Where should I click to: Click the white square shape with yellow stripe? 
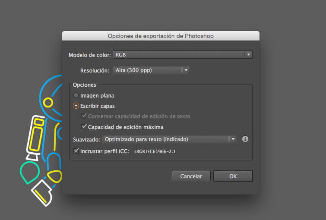pyautogui.click(x=42, y=192)
